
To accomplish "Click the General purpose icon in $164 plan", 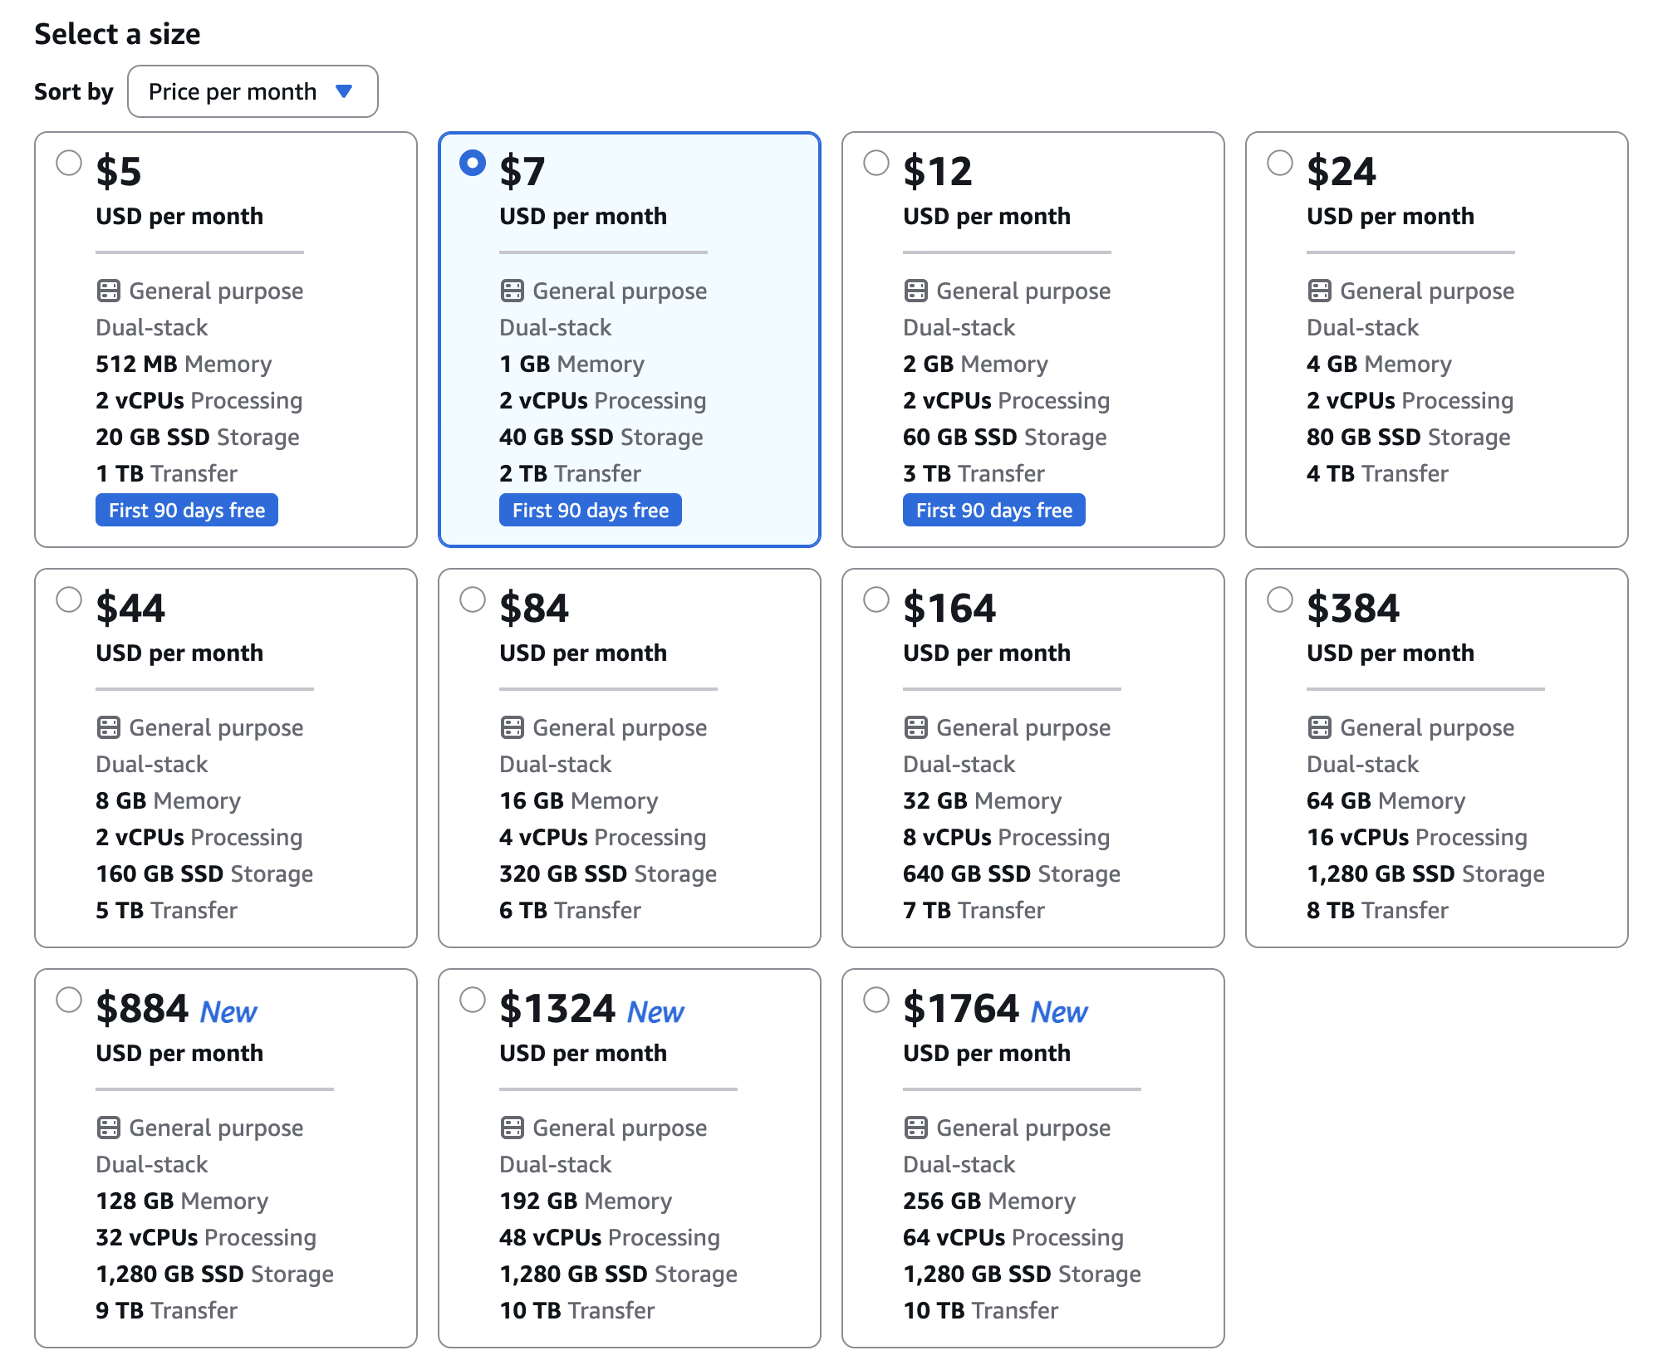I will tap(915, 727).
